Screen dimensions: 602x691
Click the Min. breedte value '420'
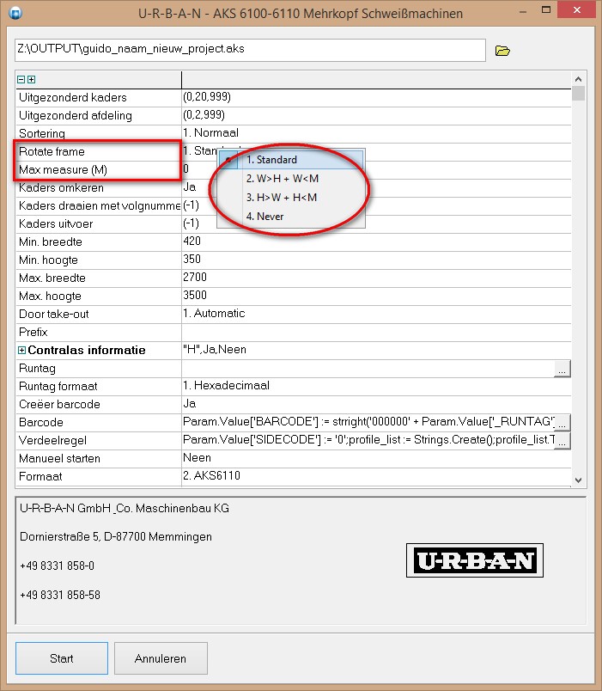(x=192, y=241)
